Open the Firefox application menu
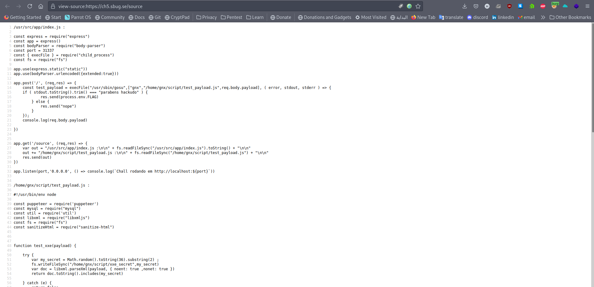This screenshot has width=594, height=287. pos(588,6)
